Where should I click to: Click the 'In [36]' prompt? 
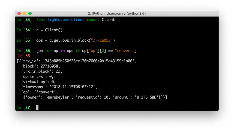[x=25, y=51]
